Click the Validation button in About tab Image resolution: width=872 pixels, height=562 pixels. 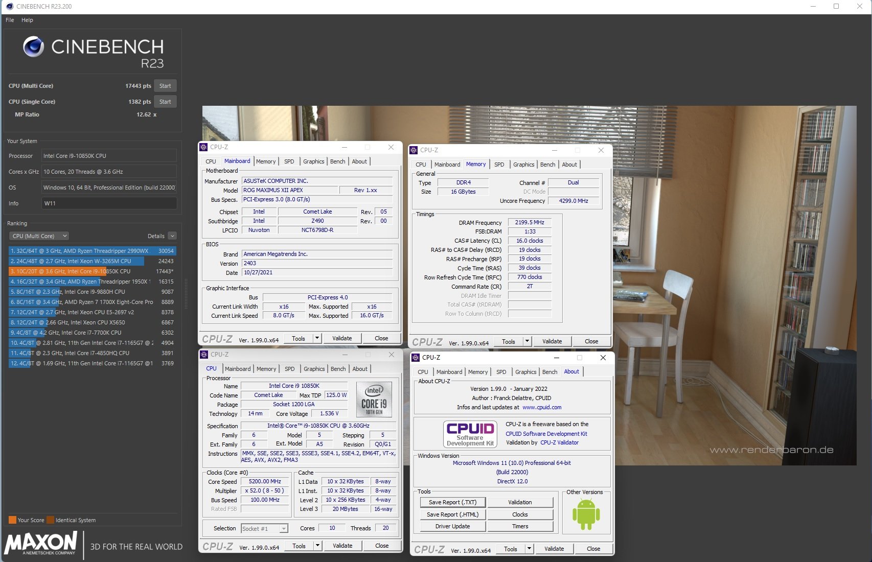tap(520, 502)
